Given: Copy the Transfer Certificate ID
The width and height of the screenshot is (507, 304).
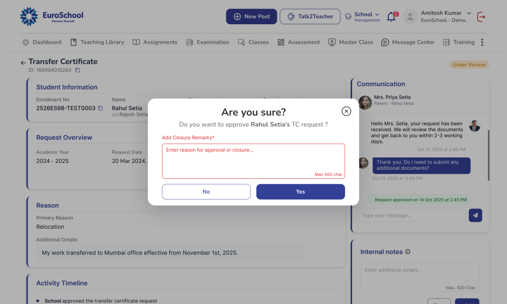Looking at the screenshot, I should (77, 70).
